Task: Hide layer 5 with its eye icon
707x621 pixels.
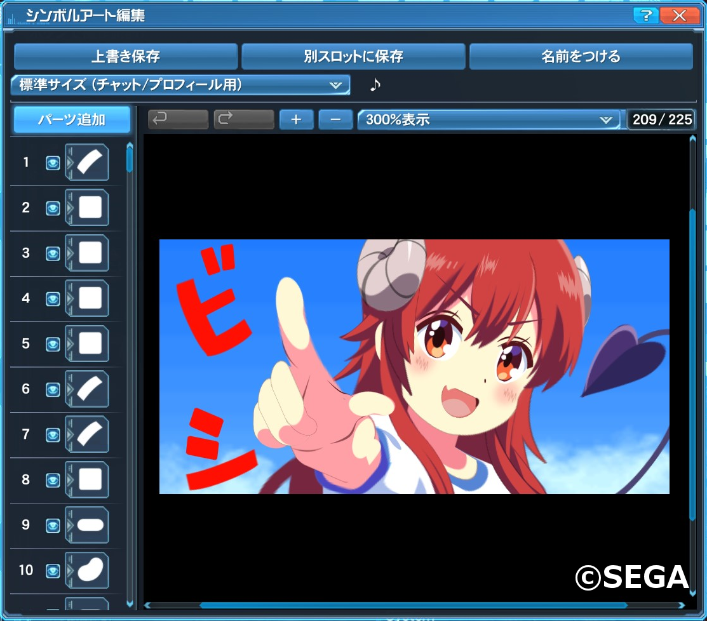Action: coord(53,344)
